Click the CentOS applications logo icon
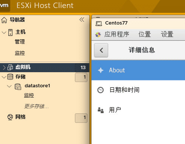Viewport: 185px width, 144px height. [98, 35]
